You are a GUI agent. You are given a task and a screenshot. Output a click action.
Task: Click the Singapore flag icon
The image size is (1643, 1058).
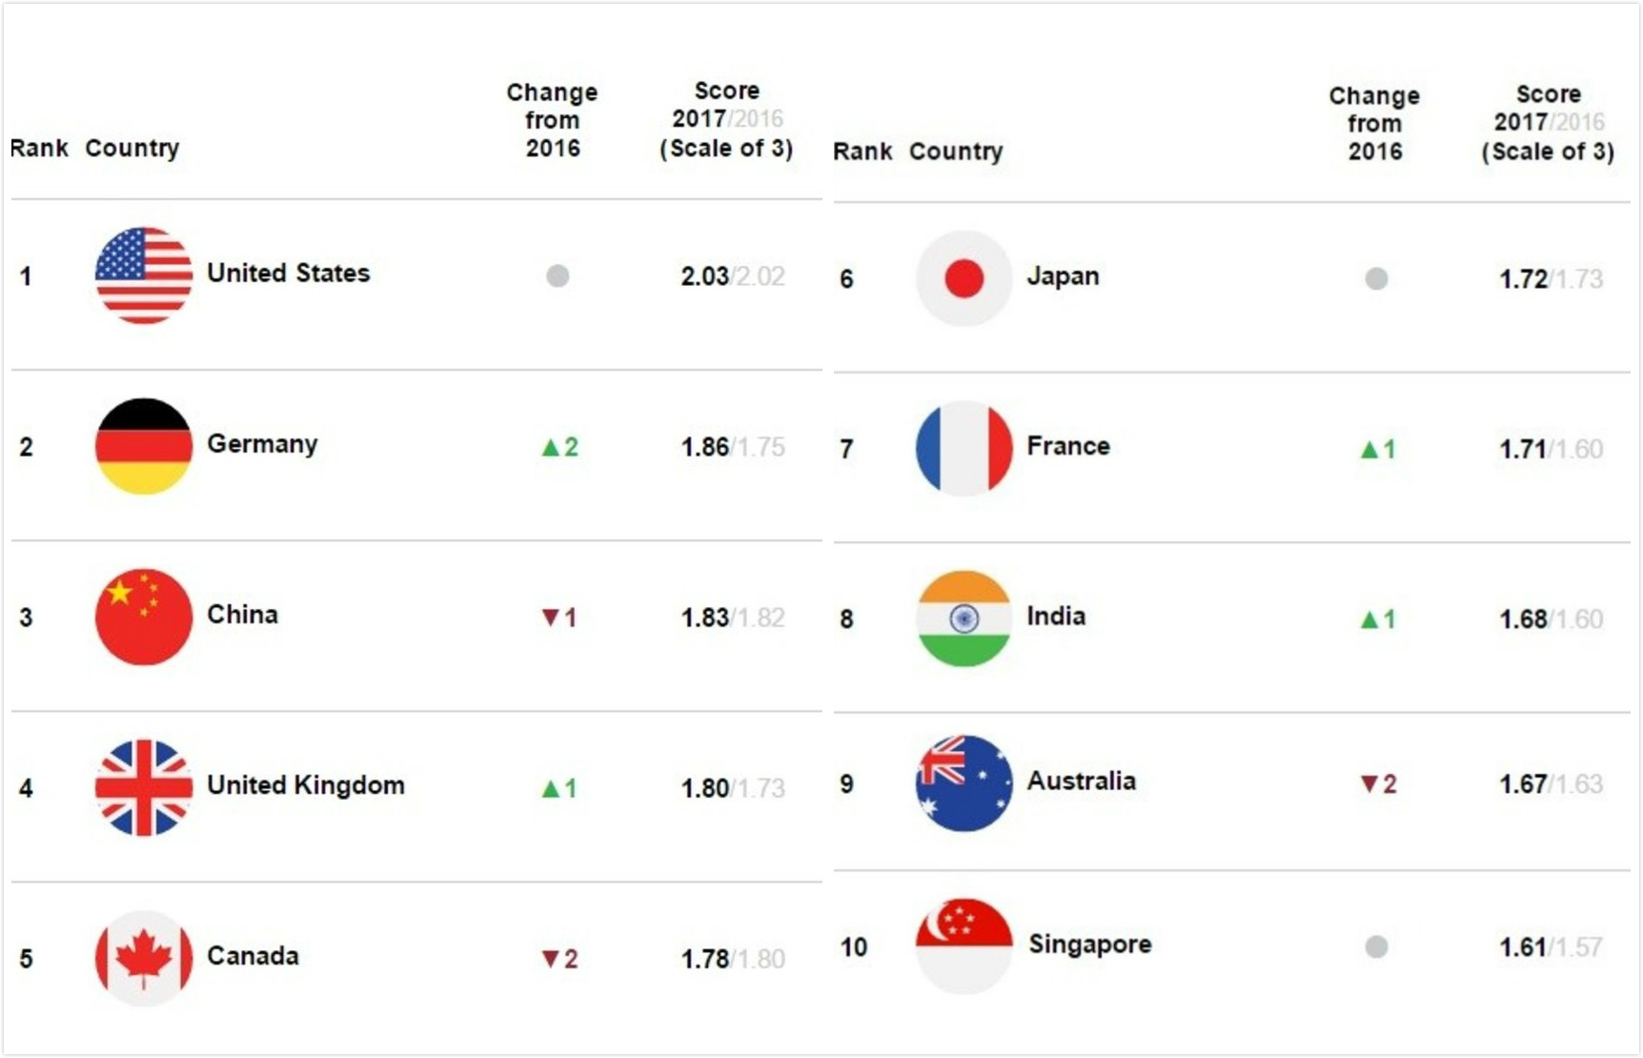(963, 946)
